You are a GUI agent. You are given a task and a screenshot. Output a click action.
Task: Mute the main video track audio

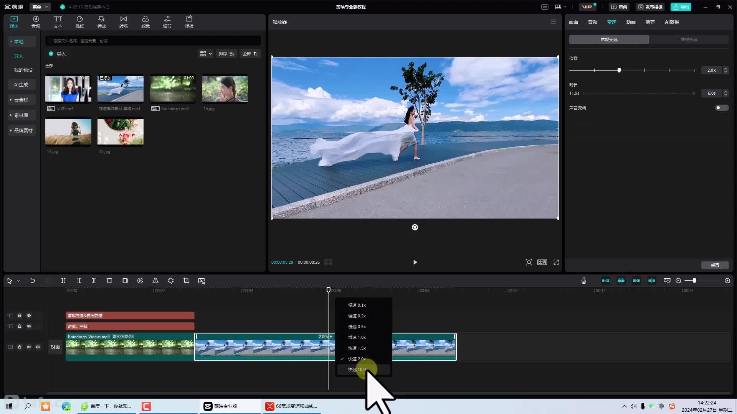click(38, 347)
